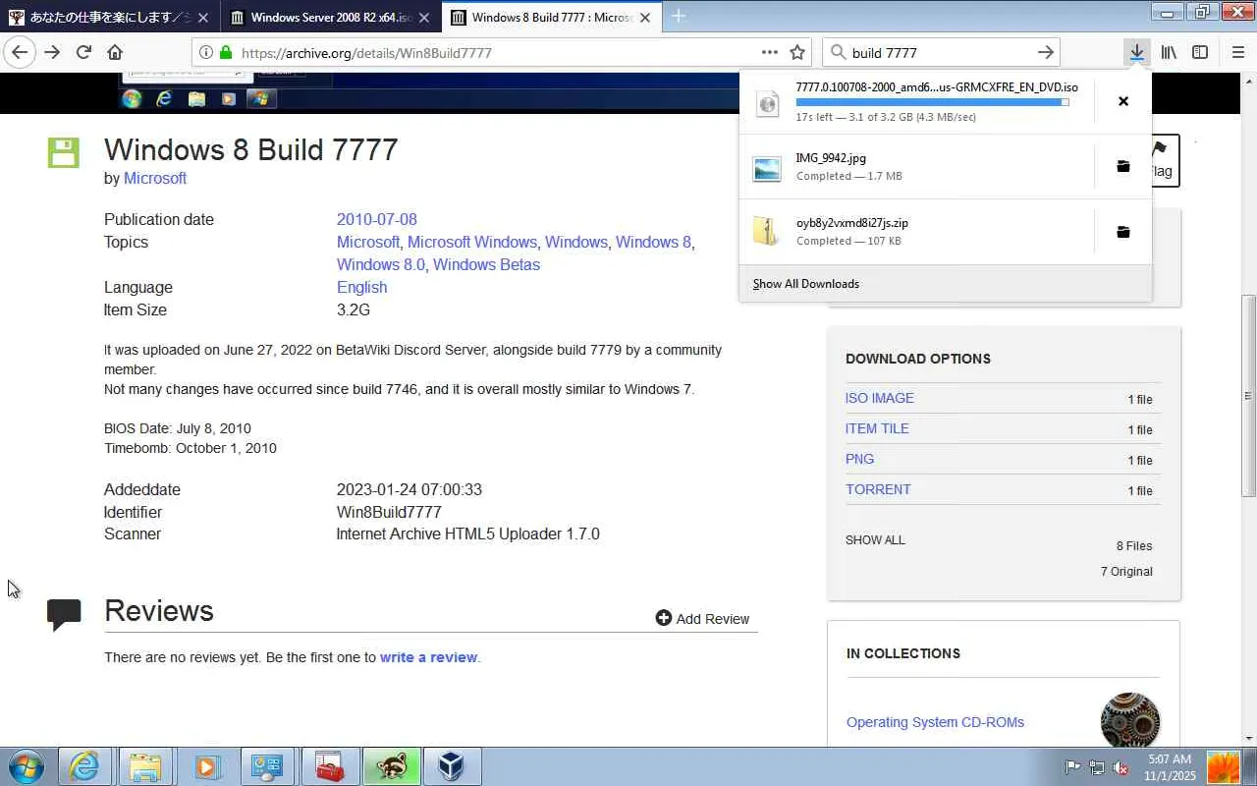Select the ITEM TILE download option
1257x786 pixels.
tap(877, 428)
